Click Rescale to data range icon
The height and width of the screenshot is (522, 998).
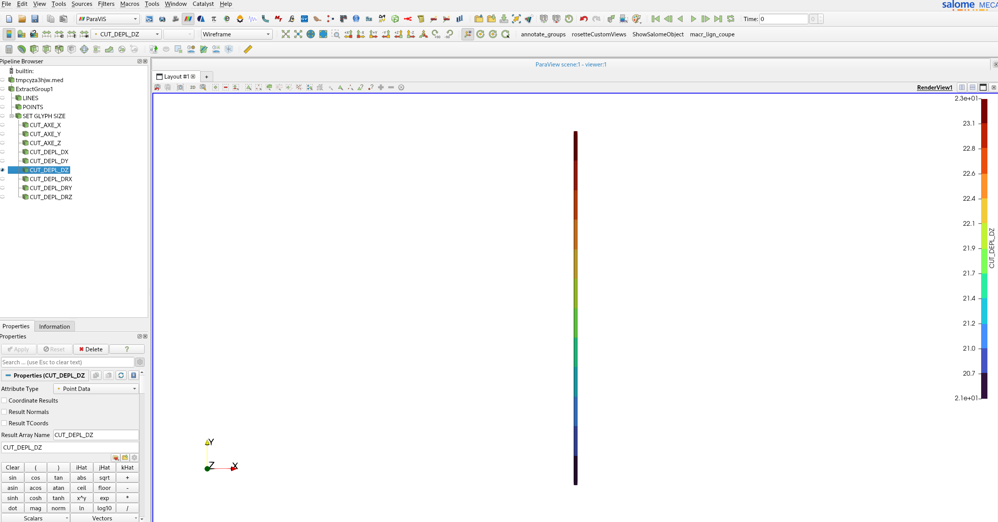(47, 34)
